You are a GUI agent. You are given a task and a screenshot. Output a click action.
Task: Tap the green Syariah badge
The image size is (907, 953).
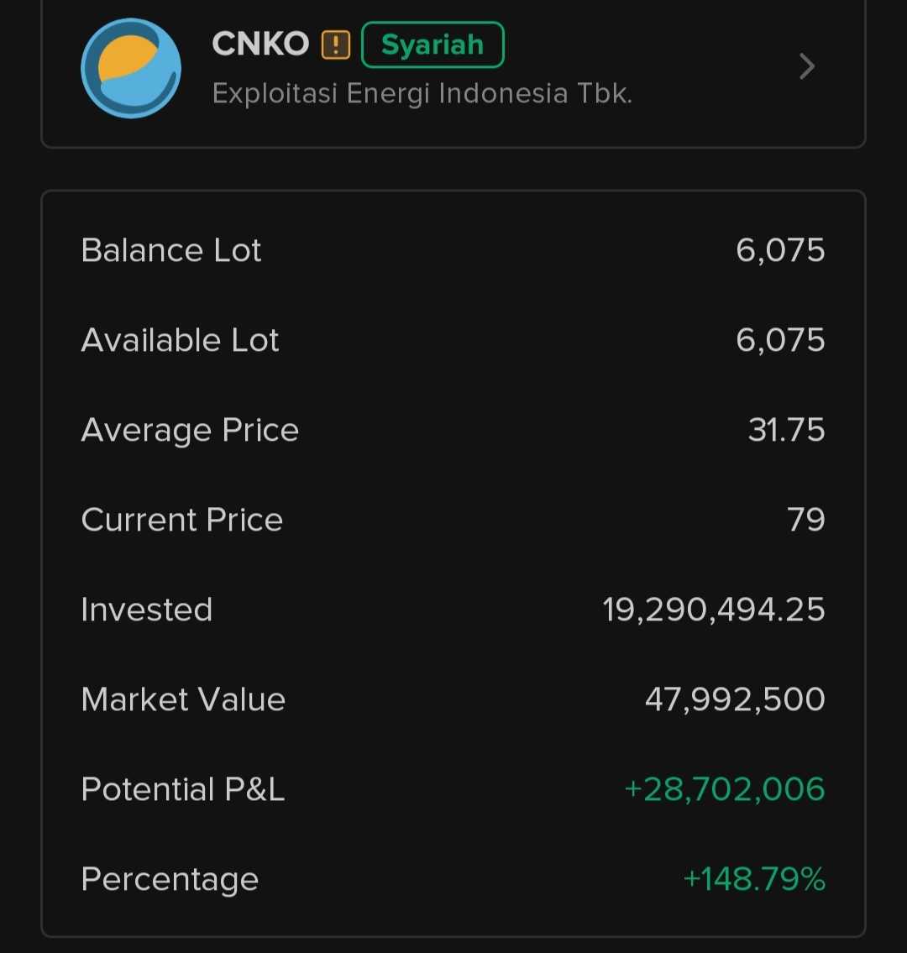coord(433,45)
